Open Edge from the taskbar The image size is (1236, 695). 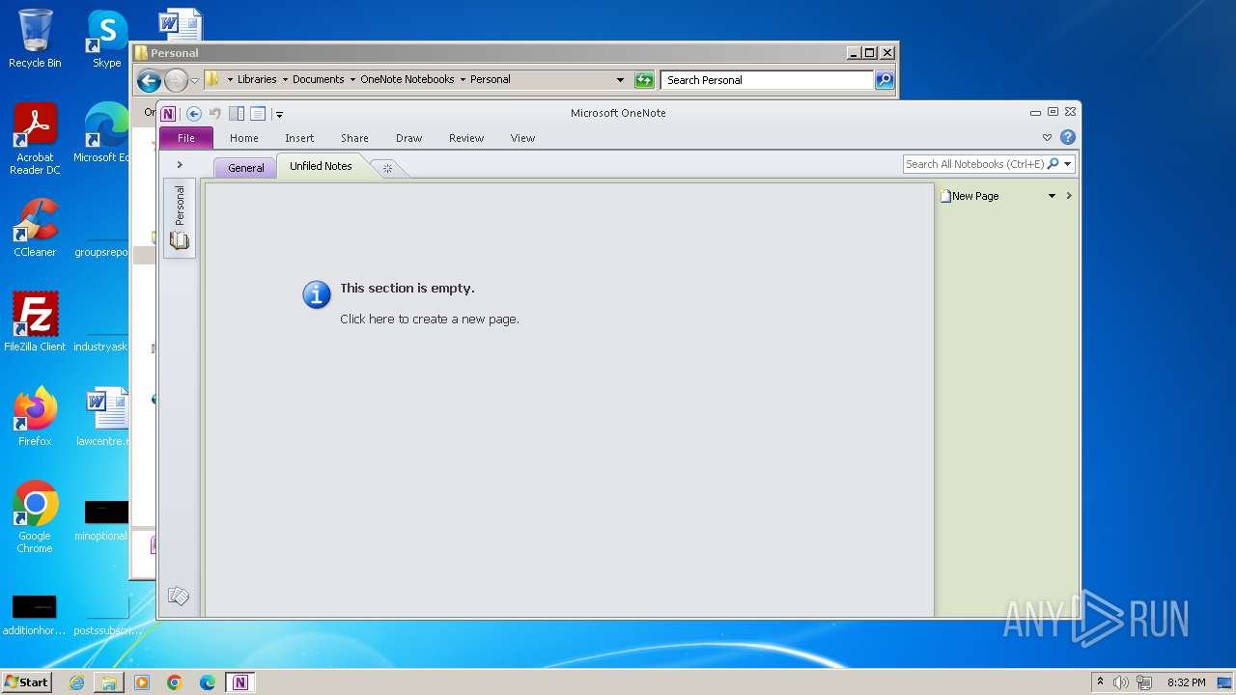(x=208, y=682)
